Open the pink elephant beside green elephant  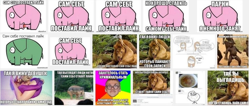70,52
